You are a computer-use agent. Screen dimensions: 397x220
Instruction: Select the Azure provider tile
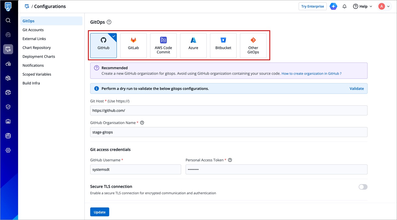point(193,46)
